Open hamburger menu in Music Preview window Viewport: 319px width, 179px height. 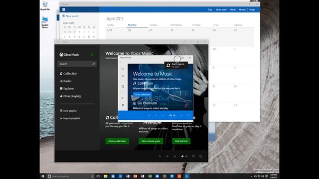pyautogui.click(x=123, y=69)
